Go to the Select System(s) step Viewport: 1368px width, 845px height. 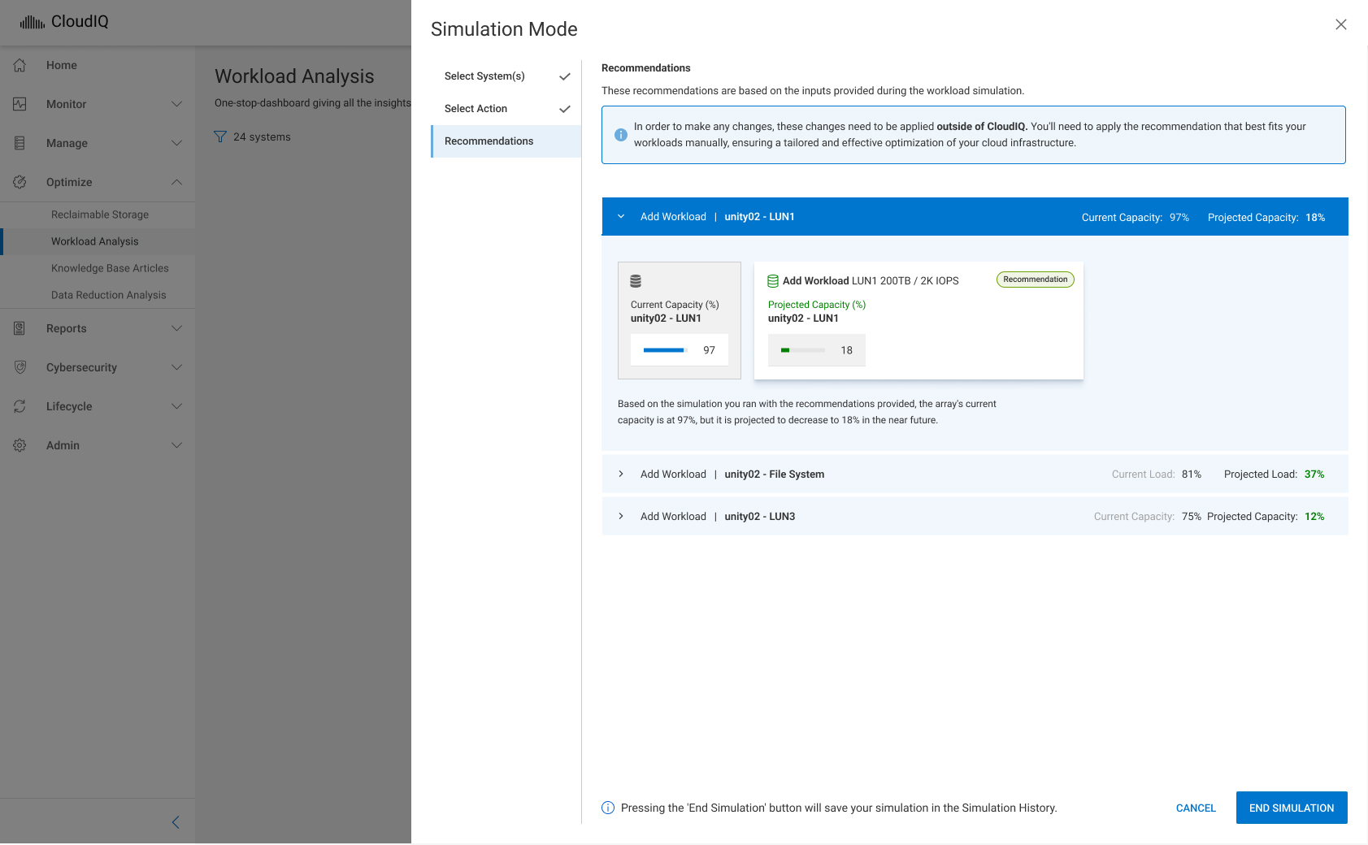tap(506, 76)
